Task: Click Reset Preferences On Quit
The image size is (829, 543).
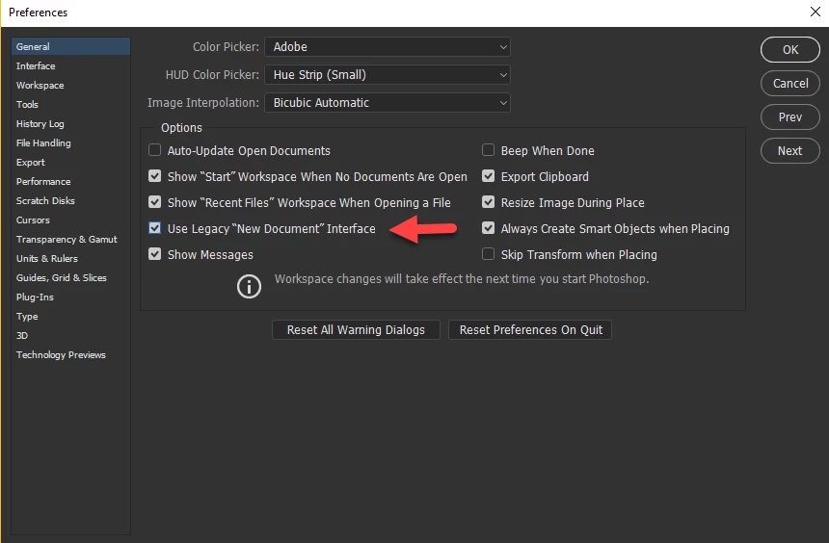Action: point(530,329)
